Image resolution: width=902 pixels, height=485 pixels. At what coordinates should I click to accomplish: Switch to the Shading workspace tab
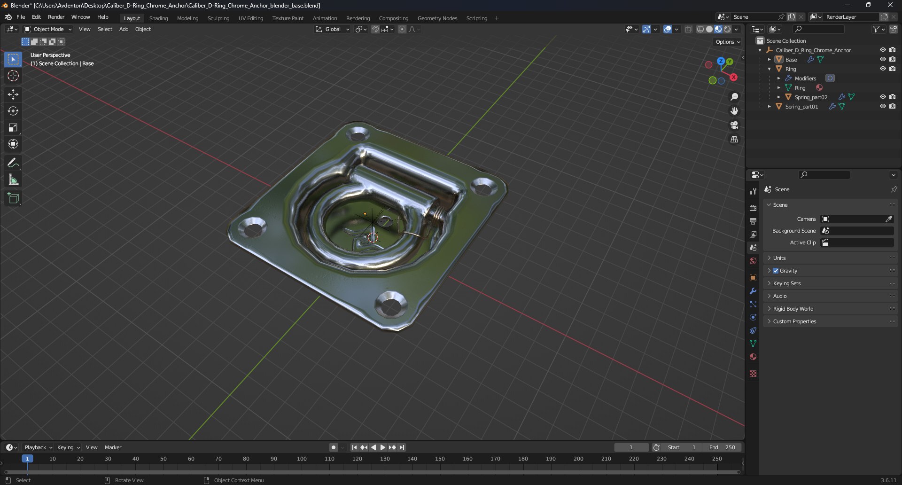pos(158,18)
